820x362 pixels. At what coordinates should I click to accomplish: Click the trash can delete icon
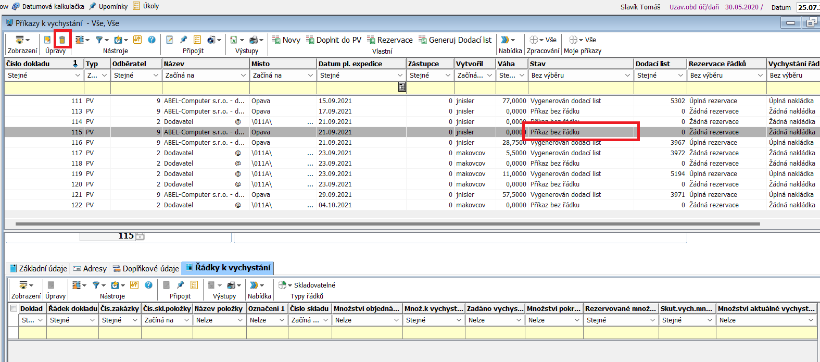62,40
